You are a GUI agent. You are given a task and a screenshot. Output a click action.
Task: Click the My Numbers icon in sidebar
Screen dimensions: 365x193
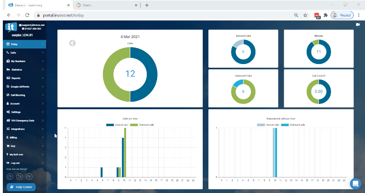point(8,61)
